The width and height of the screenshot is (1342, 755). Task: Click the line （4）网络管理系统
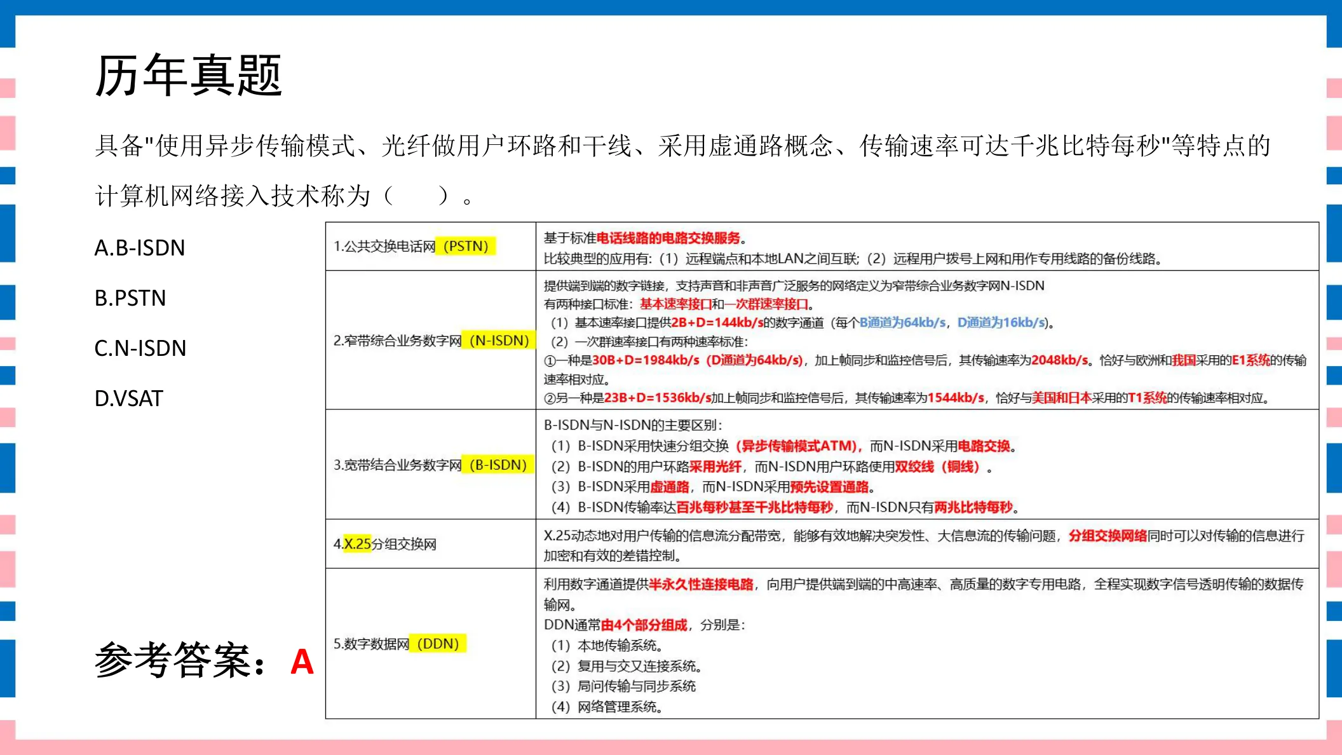607,707
